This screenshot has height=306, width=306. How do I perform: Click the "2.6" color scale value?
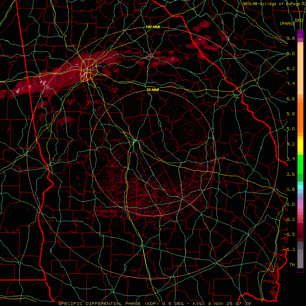[291, 174]
